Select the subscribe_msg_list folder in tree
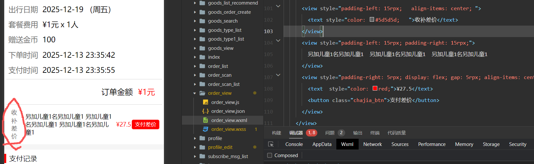This screenshot has width=534, height=164. tap(228, 156)
